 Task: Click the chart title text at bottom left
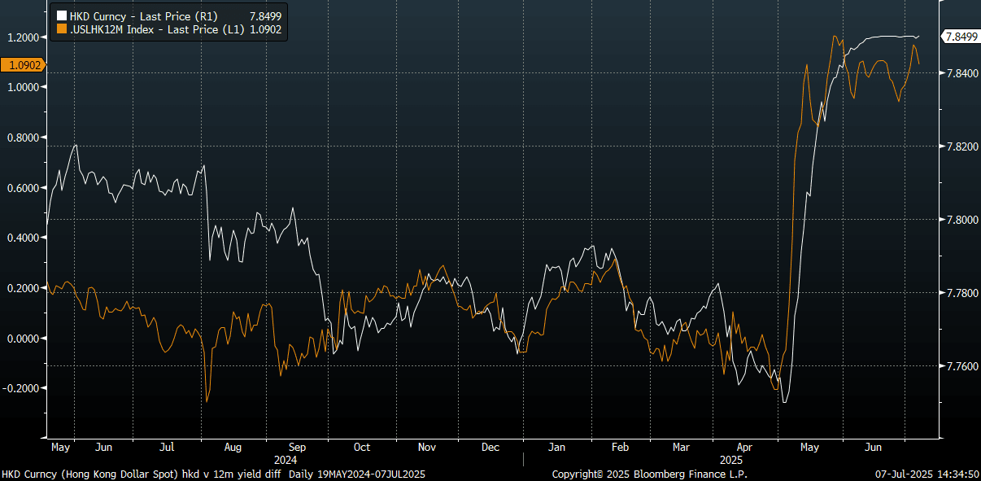213,474
